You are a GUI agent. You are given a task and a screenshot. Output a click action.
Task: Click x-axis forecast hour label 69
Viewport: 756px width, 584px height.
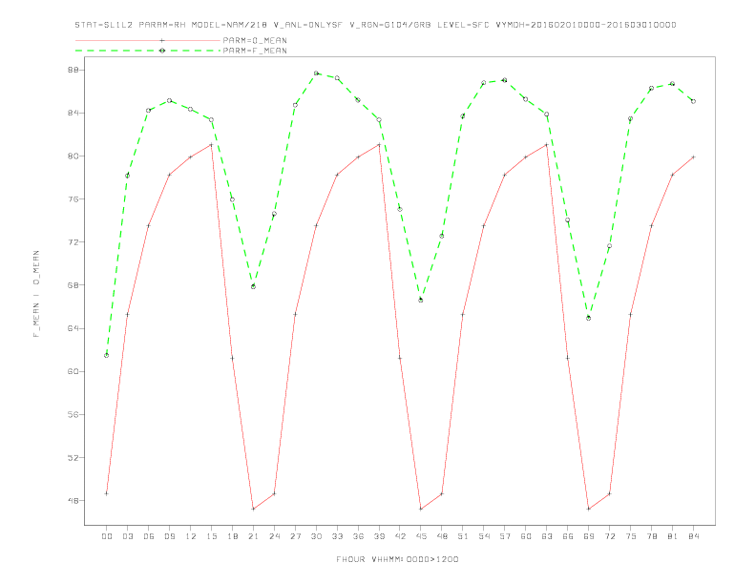pos(589,536)
